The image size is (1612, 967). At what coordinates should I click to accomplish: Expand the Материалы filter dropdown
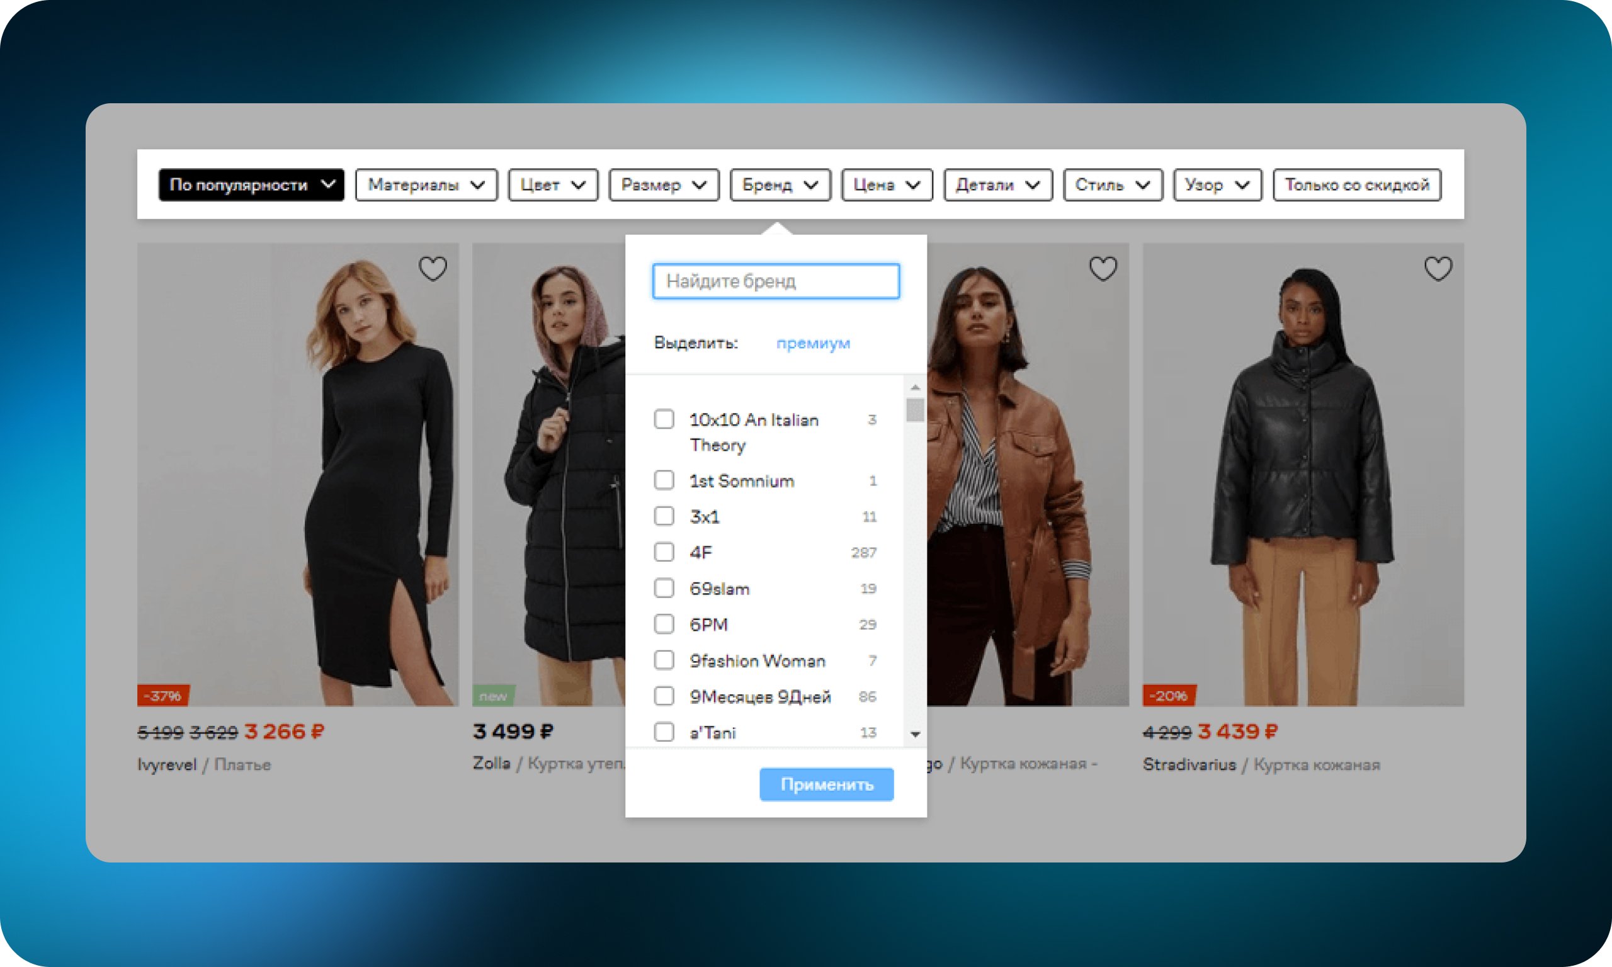[x=426, y=185]
